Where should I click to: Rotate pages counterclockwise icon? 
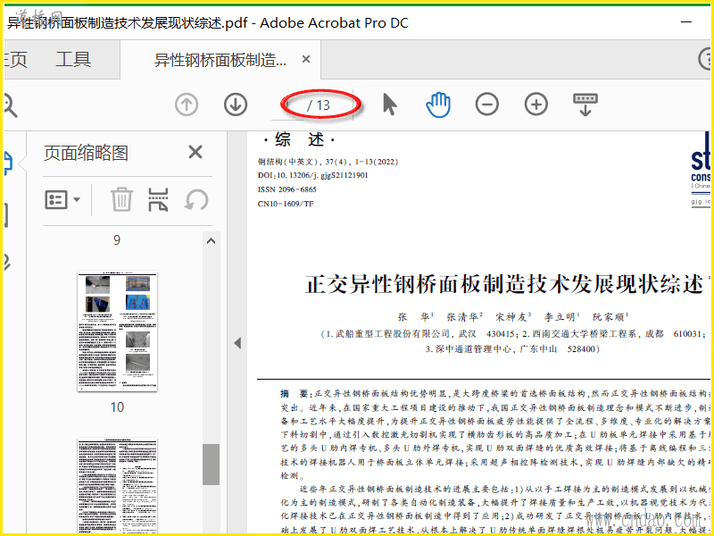pyautogui.click(x=196, y=199)
